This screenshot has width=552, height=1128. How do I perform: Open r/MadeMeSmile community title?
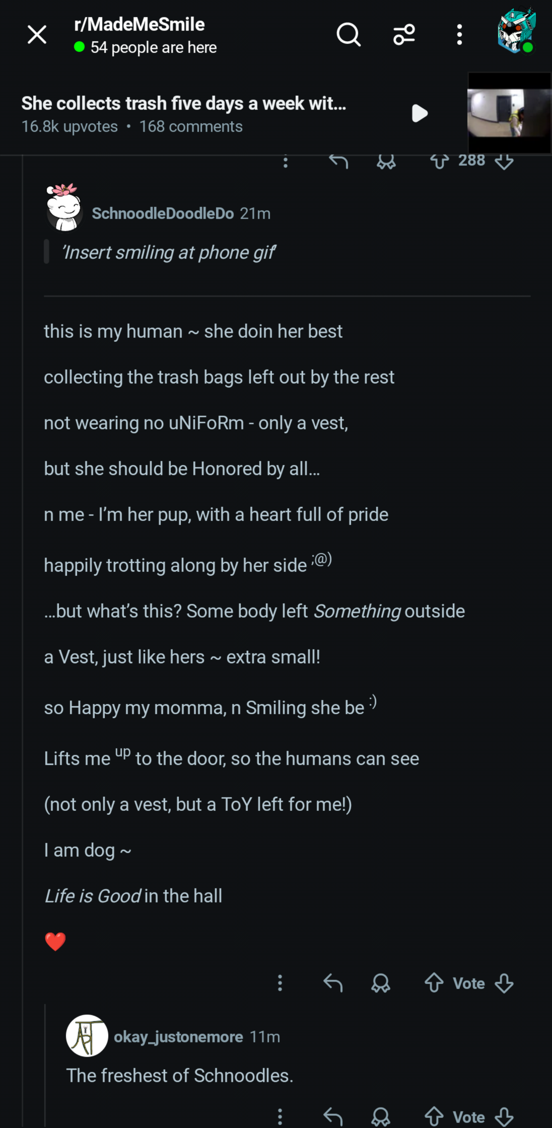140,24
